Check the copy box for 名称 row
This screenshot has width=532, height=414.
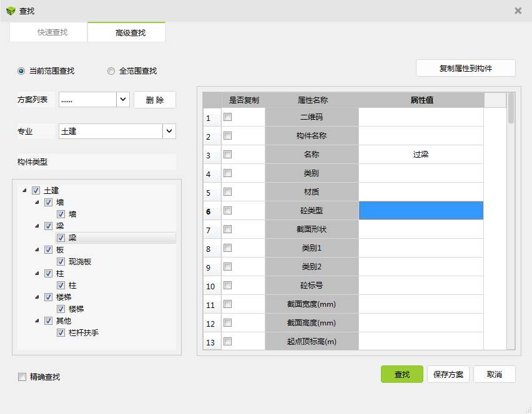coord(228,155)
